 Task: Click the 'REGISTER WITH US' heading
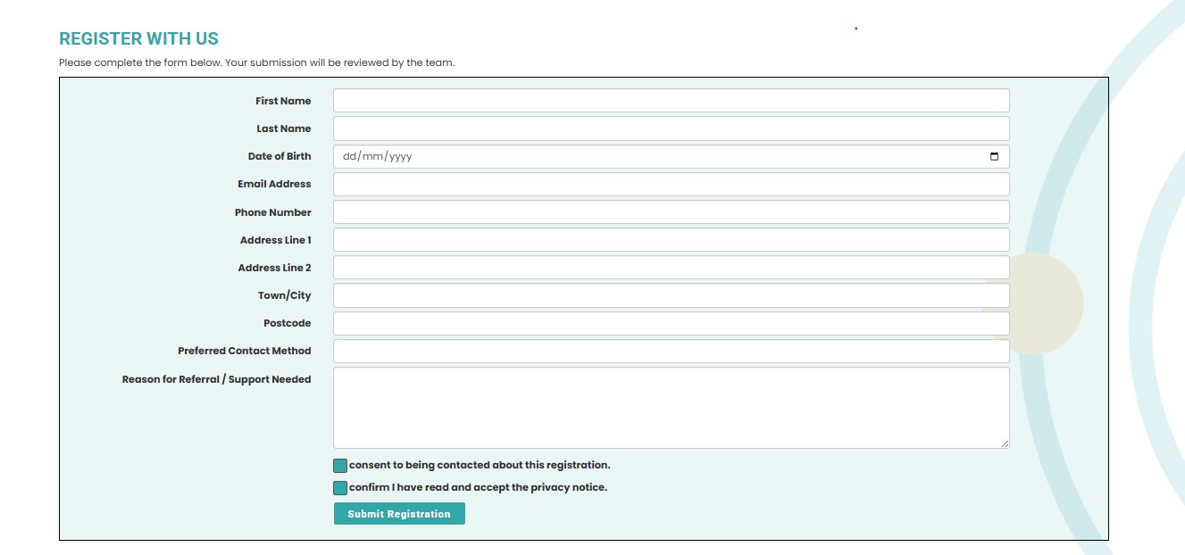(x=138, y=39)
